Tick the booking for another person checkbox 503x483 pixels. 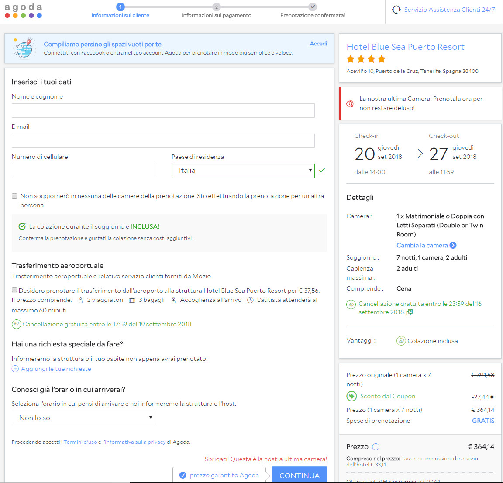(14, 196)
